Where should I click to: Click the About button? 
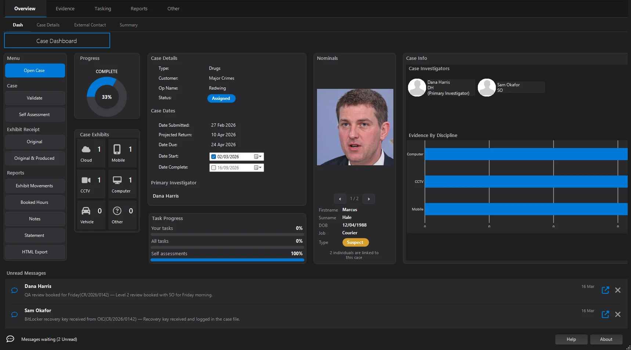point(606,339)
